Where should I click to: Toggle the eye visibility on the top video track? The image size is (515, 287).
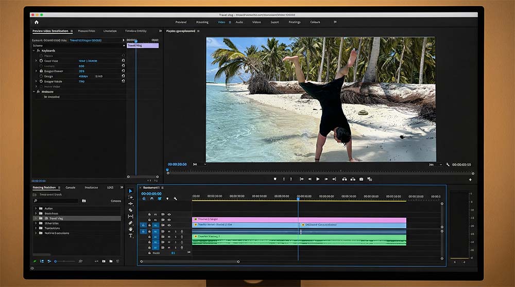[x=169, y=214]
